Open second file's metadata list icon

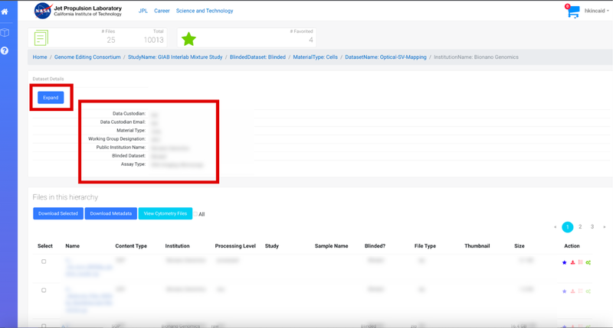(x=581, y=291)
